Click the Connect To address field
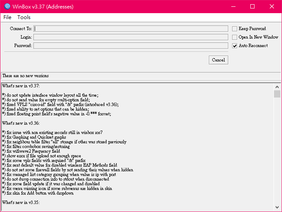 tap(131, 28)
